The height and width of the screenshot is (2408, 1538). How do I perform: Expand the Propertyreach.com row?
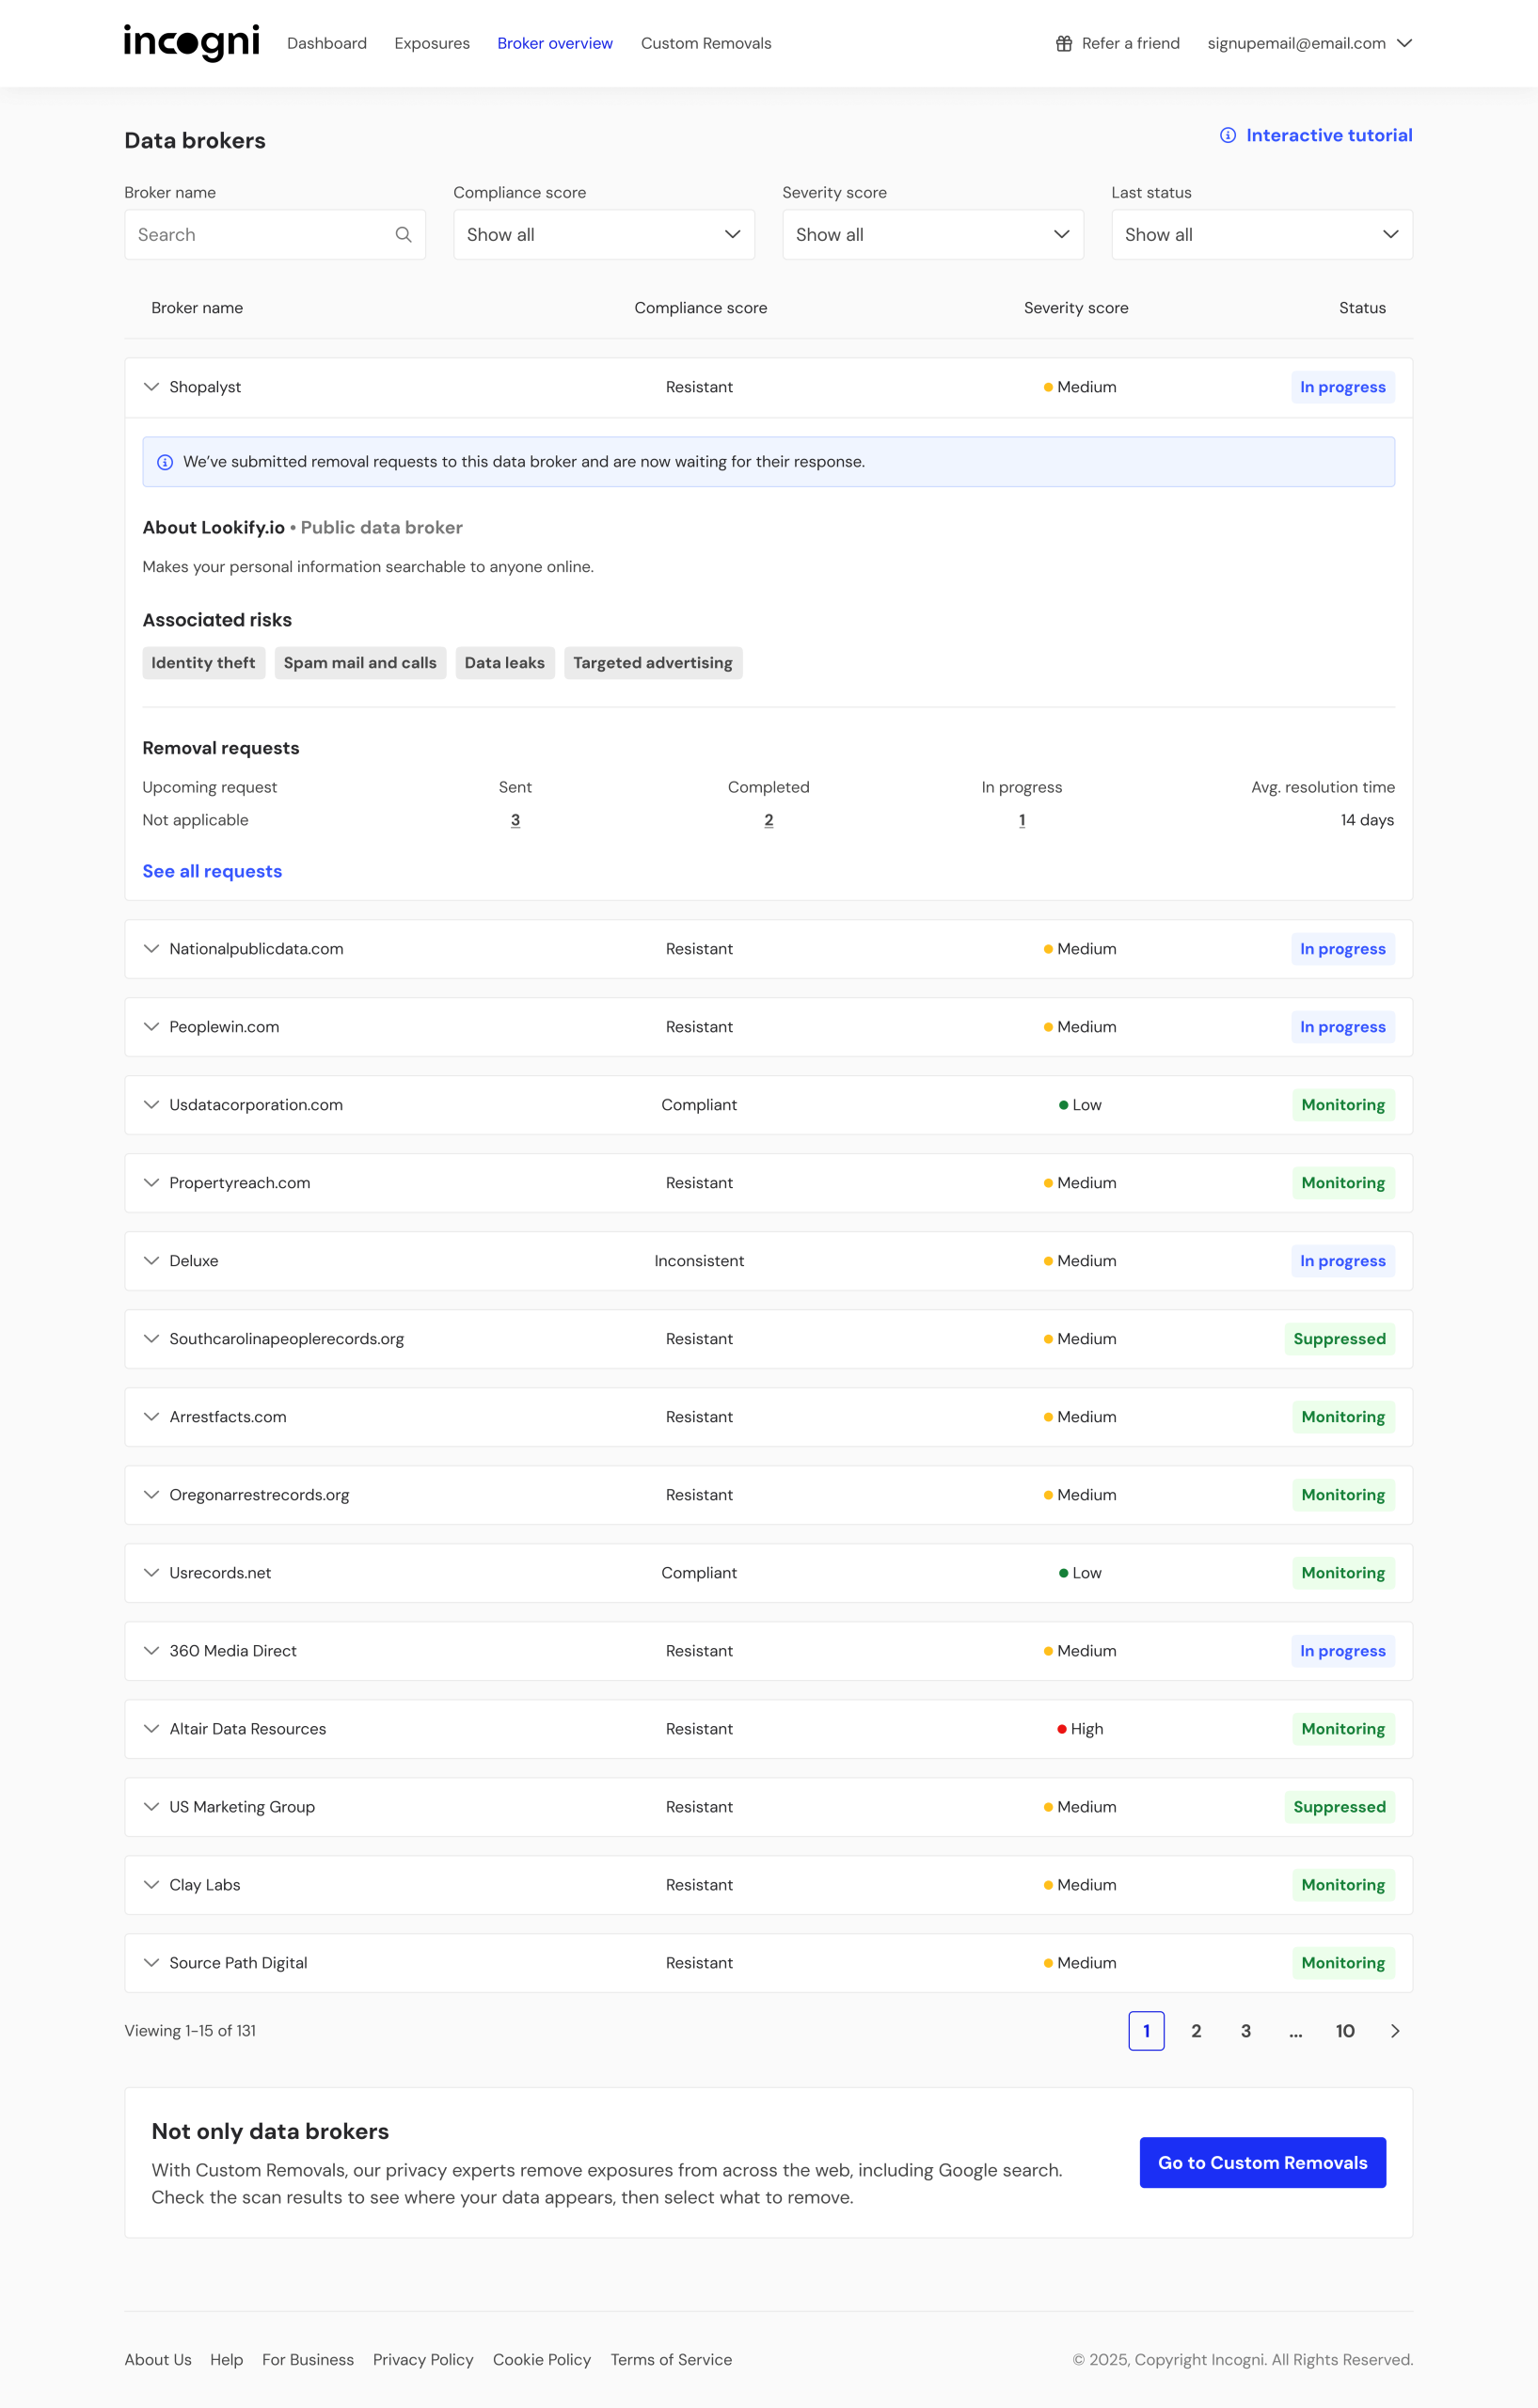coord(151,1183)
